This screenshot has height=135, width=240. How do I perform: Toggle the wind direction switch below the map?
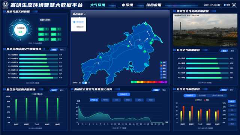(x=84, y=82)
